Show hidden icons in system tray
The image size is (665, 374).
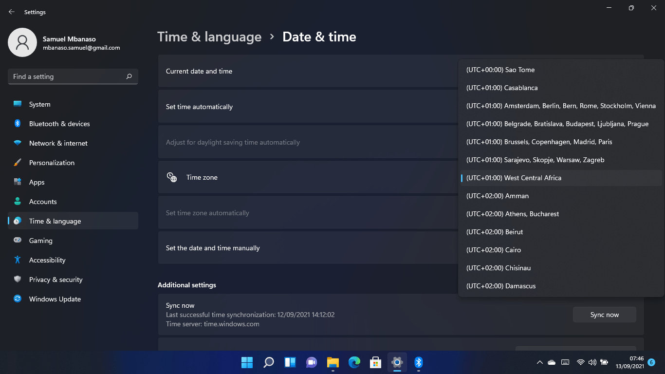coord(539,362)
